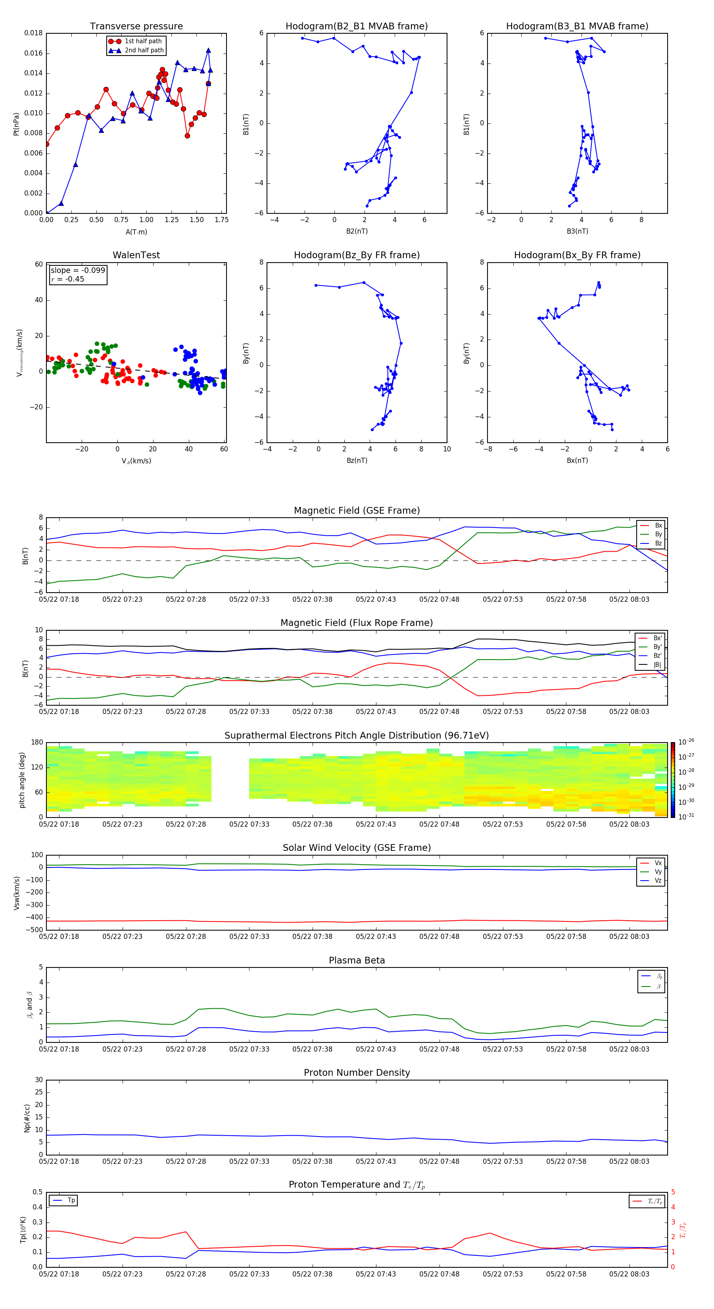
Task: Click the 'B2(nT)' axis label
Action: (x=357, y=231)
